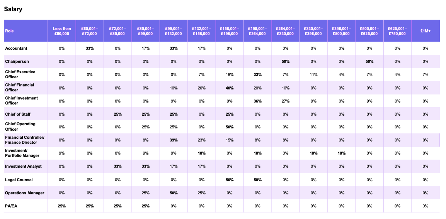Select the £500,001–£625,000 column header

pyautogui.click(x=369, y=31)
